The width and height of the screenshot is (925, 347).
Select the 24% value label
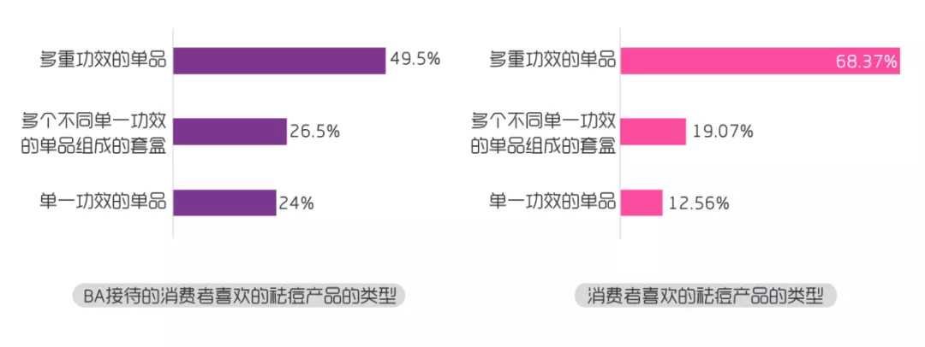point(295,203)
